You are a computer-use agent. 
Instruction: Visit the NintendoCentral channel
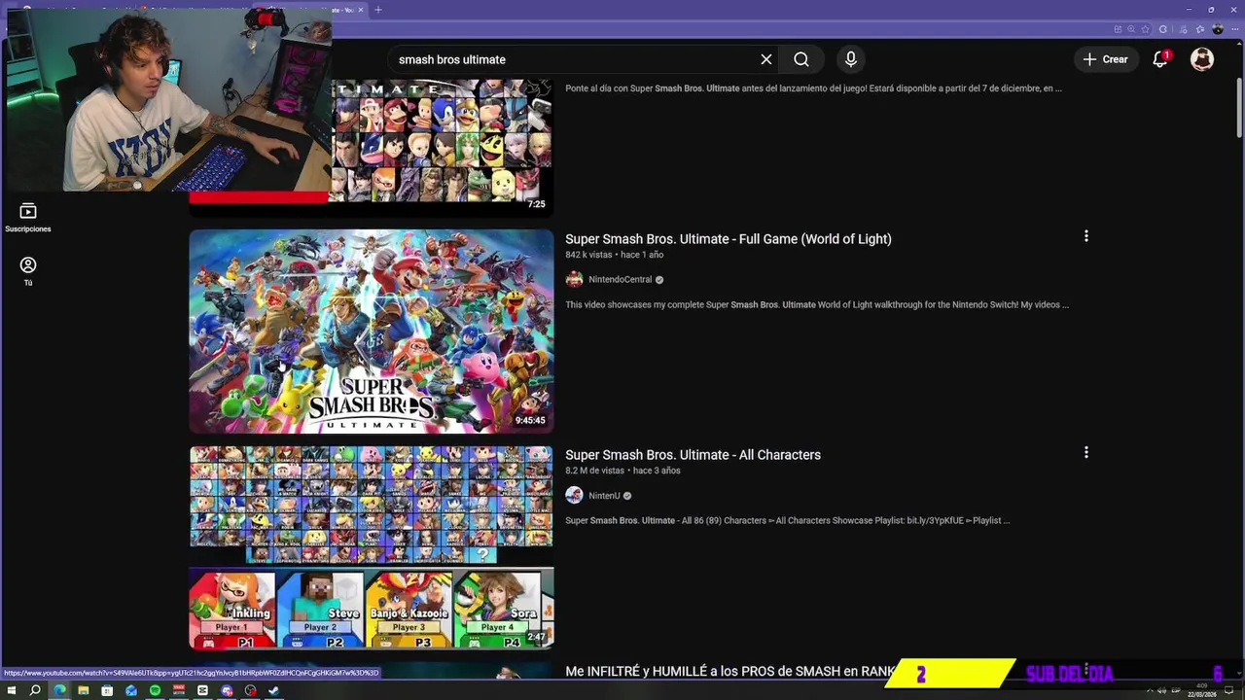[x=620, y=280]
